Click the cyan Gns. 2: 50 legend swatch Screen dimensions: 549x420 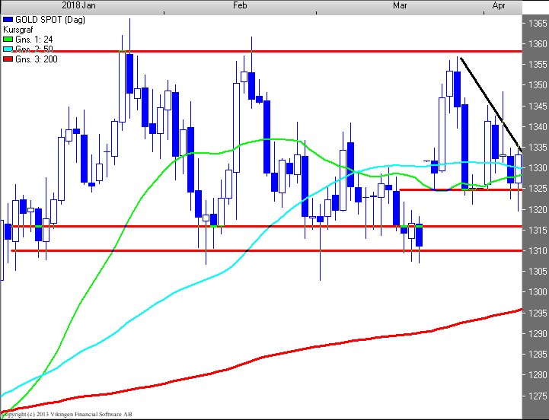pyautogui.click(x=8, y=47)
